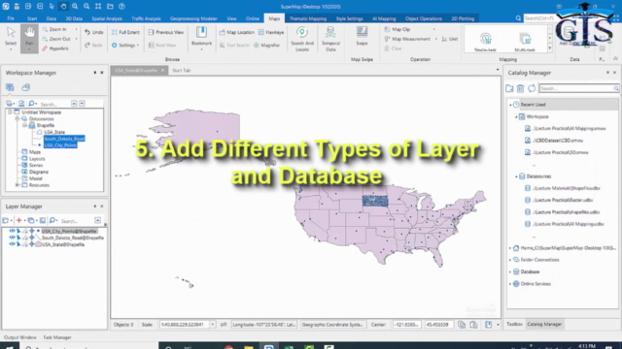
Task: Open Search And Locate
Action: pos(302,39)
